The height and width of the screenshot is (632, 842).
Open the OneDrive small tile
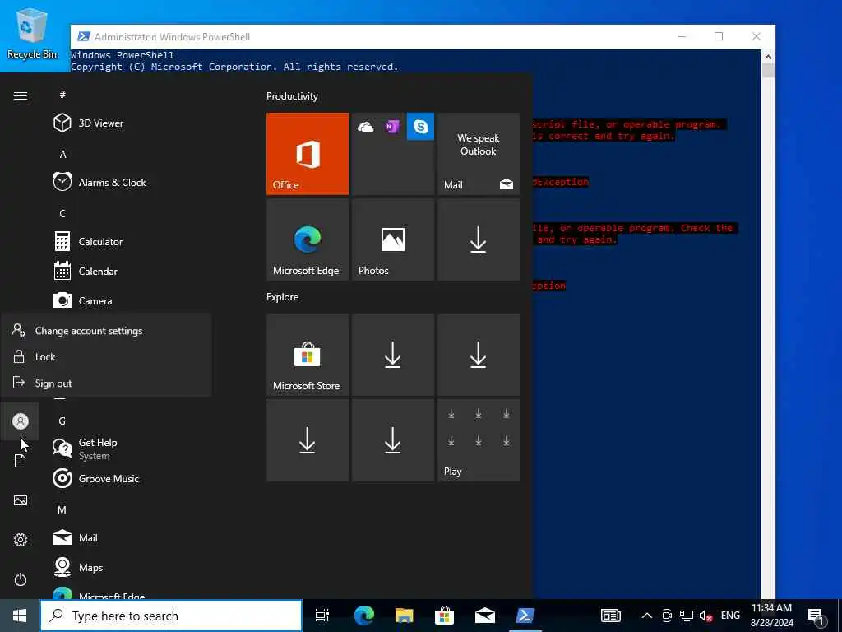365,126
